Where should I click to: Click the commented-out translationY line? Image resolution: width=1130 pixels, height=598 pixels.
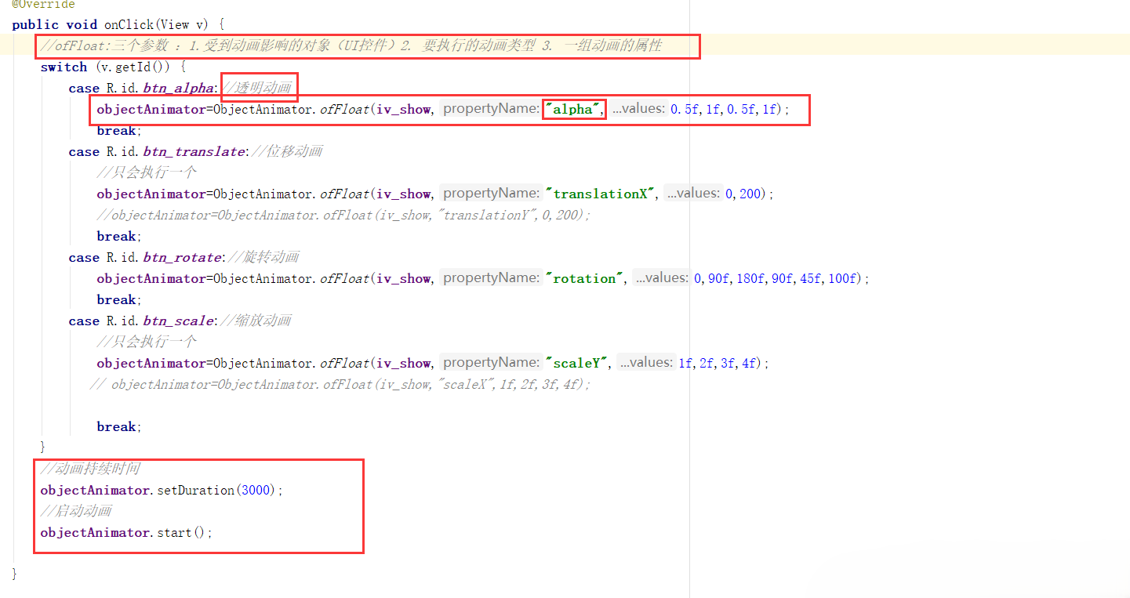(x=343, y=215)
